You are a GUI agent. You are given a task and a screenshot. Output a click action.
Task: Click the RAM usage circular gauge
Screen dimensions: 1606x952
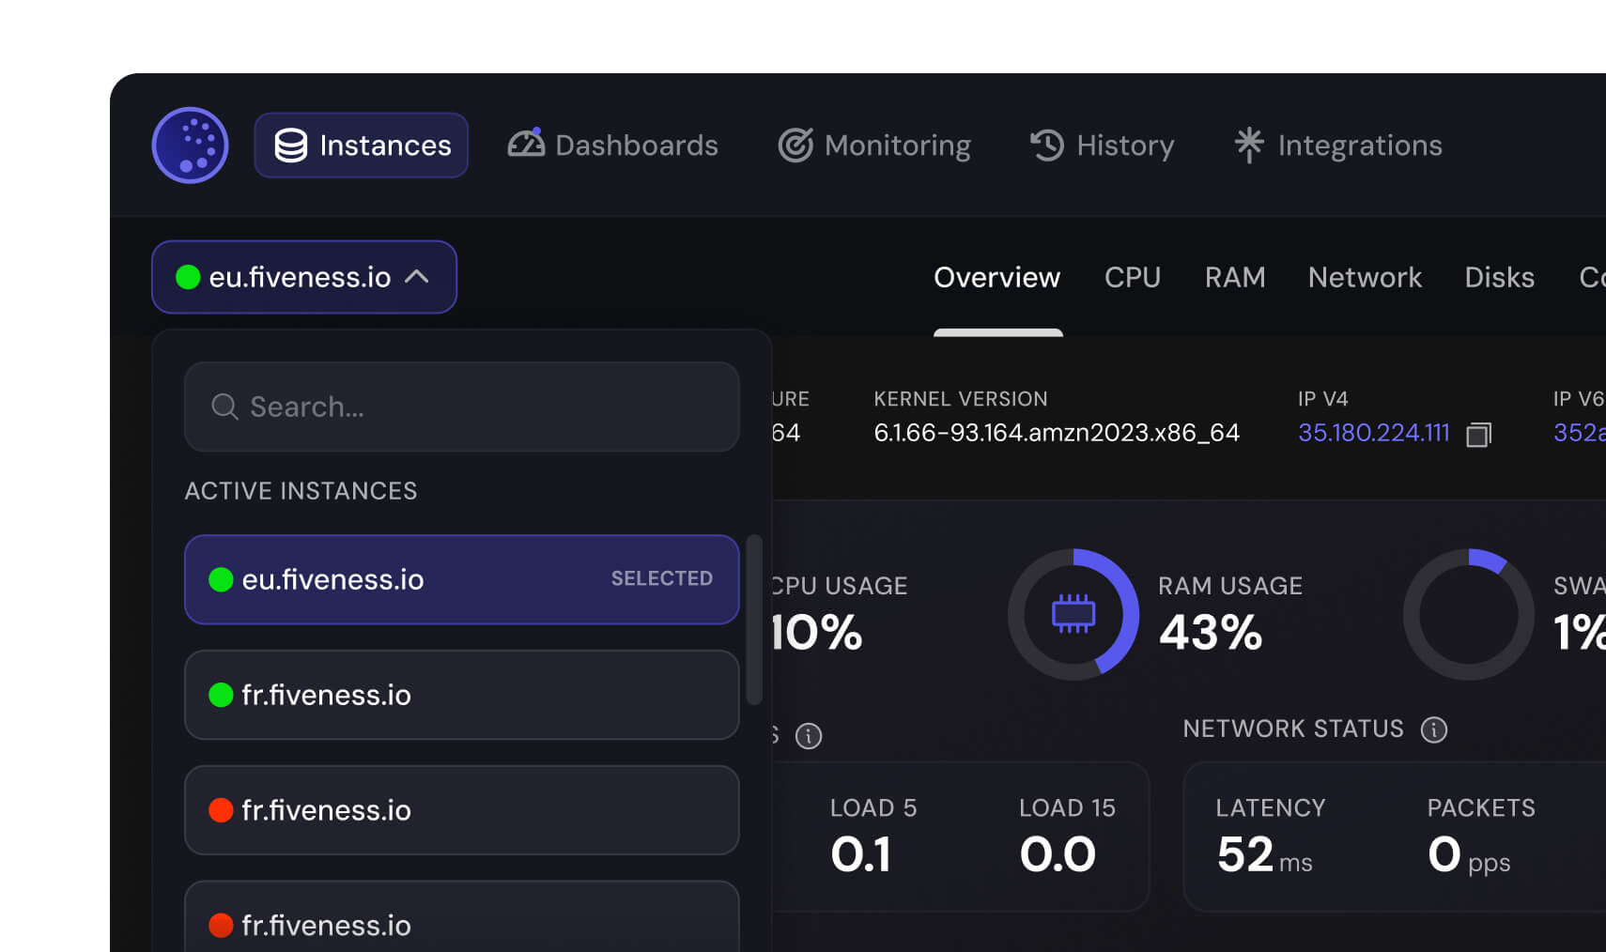[1073, 614]
